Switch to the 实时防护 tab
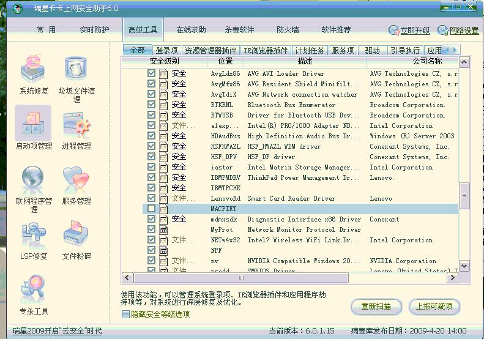Image resolution: width=484 pixels, height=339 pixels. [94, 29]
